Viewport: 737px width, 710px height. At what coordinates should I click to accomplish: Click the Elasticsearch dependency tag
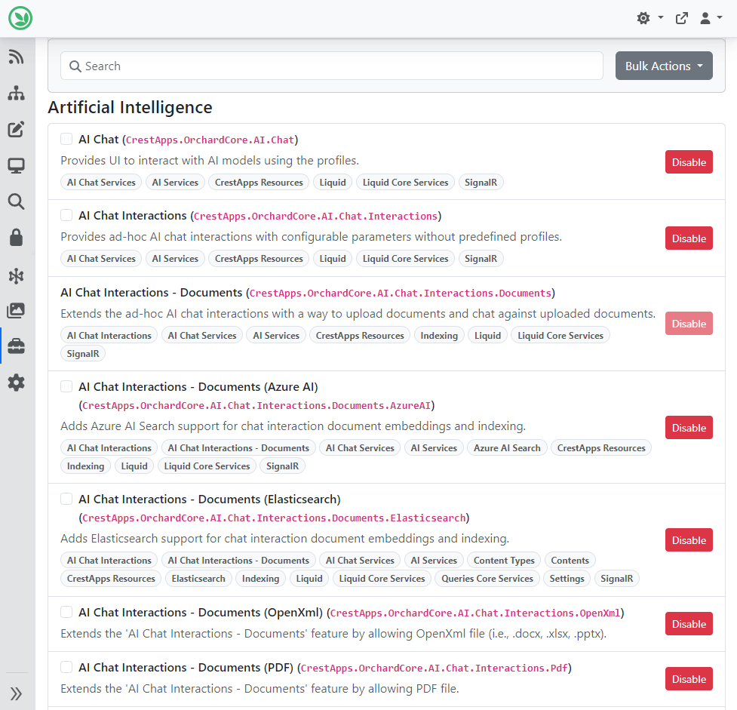[x=198, y=579]
